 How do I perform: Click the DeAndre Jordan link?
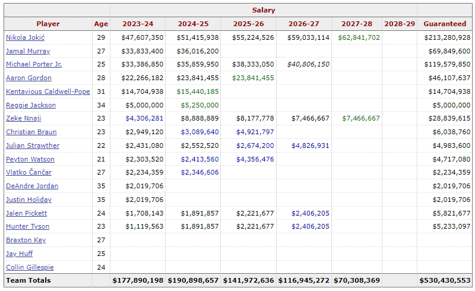(32, 186)
